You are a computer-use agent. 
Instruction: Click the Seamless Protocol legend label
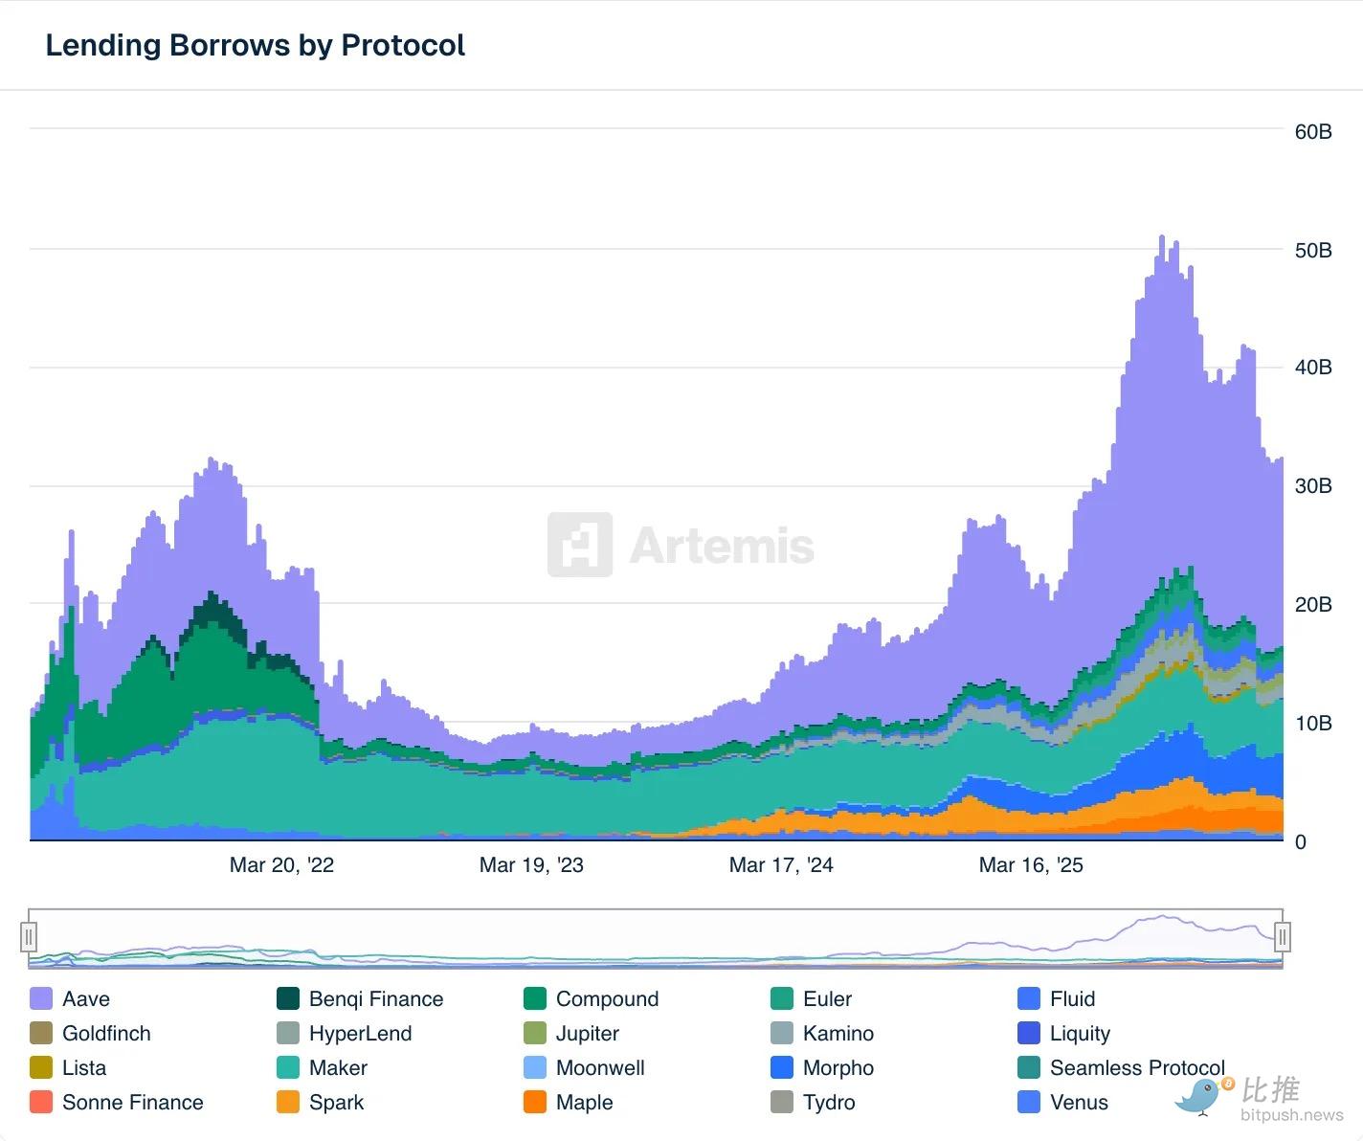coord(1136,1068)
